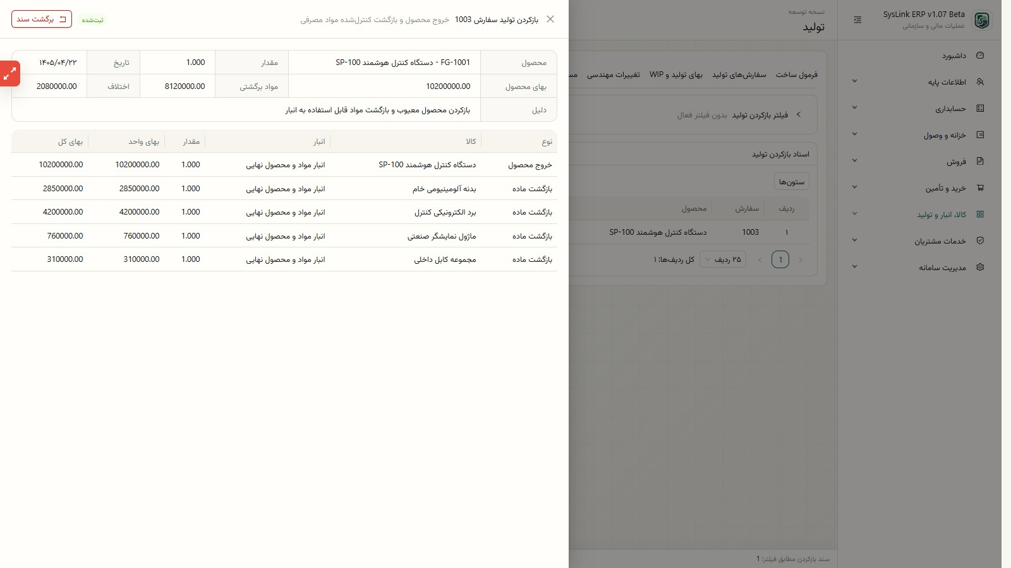
Task: Switch to the سفارش‌های تولید tab
Action: tap(739, 74)
